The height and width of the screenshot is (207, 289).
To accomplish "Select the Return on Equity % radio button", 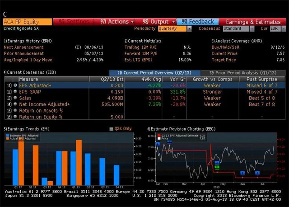I will pyautogui.click(x=15, y=117).
